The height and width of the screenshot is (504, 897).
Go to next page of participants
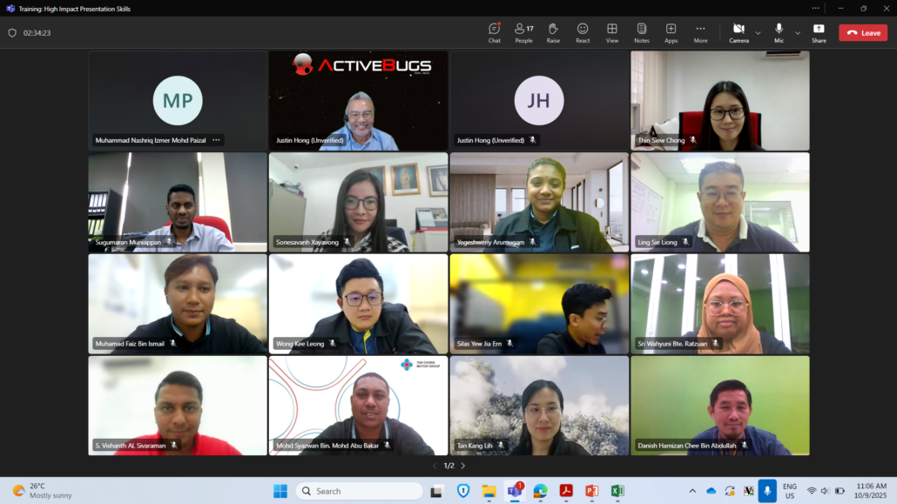click(462, 466)
